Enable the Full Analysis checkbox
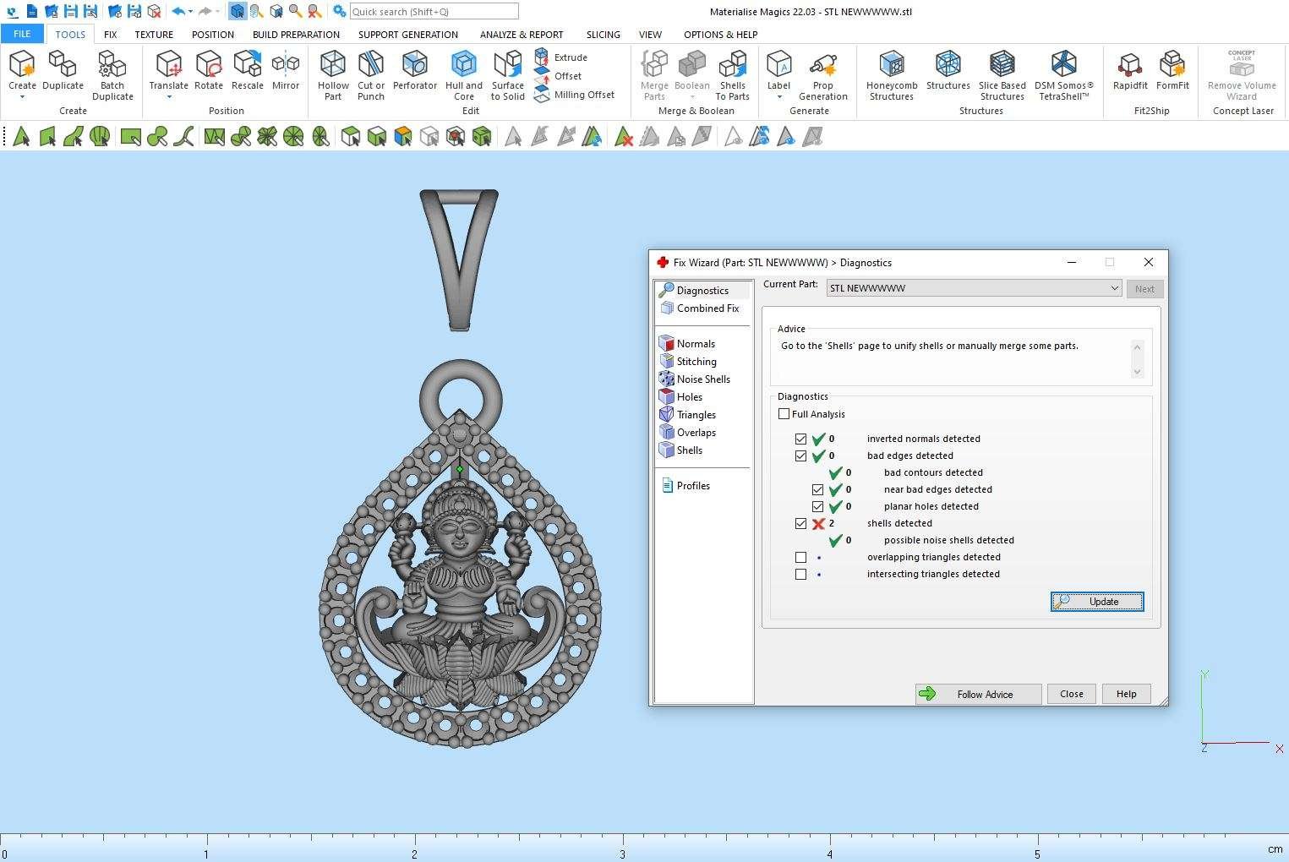The width and height of the screenshot is (1289, 862). [x=784, y=414]
